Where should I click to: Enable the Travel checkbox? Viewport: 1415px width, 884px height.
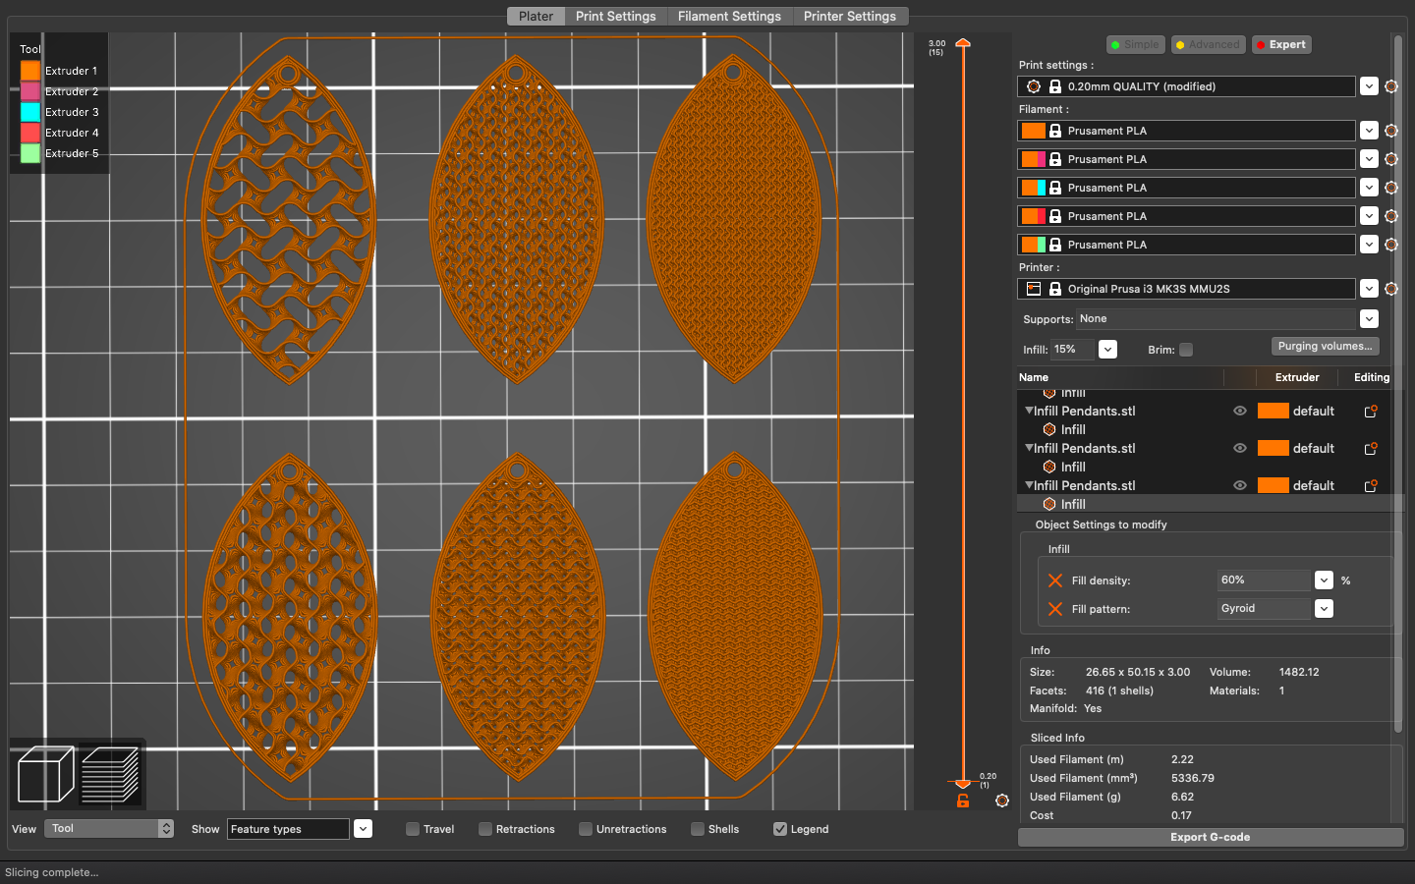click(x=413, y=829)
